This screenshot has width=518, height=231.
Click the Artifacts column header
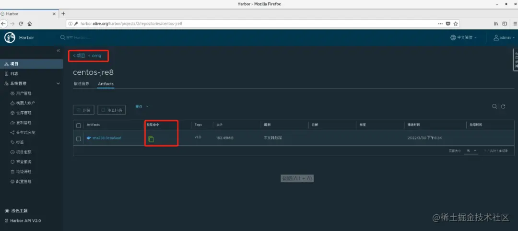93,125
